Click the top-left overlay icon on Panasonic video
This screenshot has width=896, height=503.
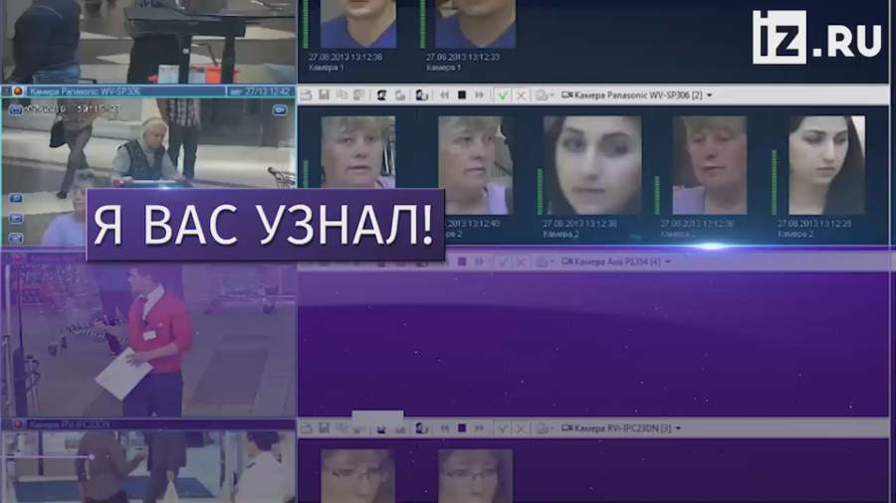point(17,109)
